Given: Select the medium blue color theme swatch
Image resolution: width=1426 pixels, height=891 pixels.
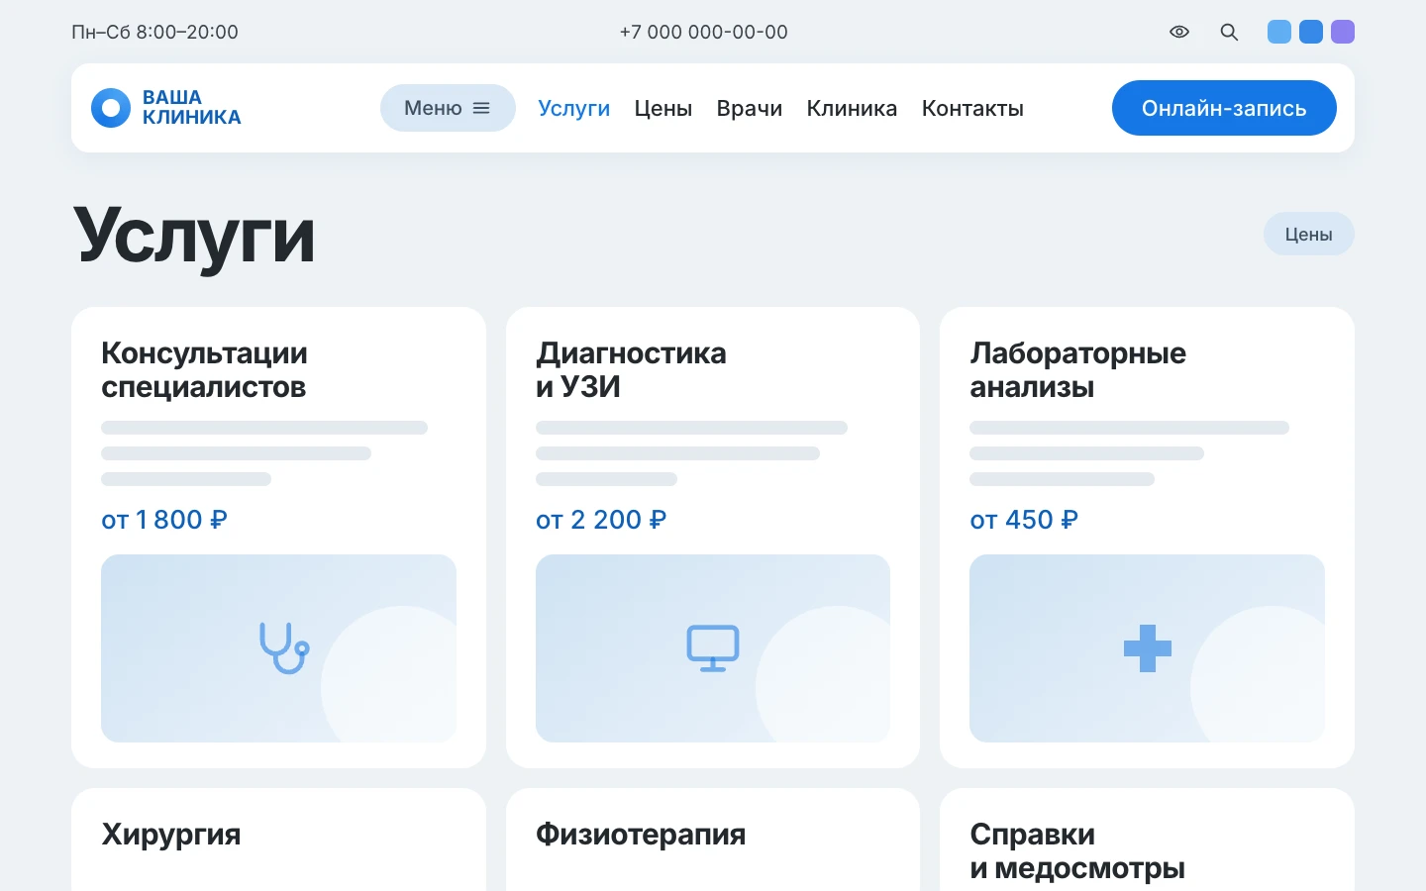Looking at the screenshot, I should click(x=1311, y=32).
